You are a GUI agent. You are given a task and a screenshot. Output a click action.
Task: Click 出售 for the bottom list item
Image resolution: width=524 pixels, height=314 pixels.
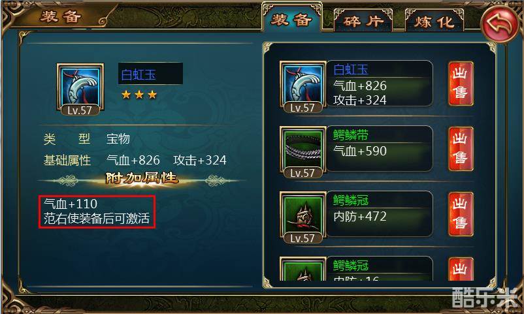tap(461, 269)
